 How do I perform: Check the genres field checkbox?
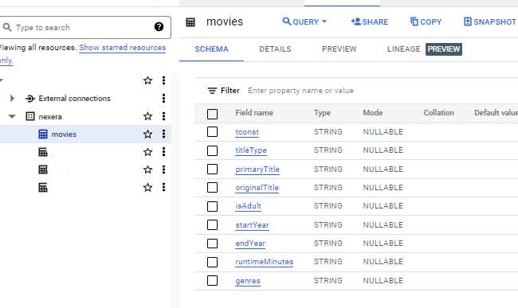tap(213, 281)
